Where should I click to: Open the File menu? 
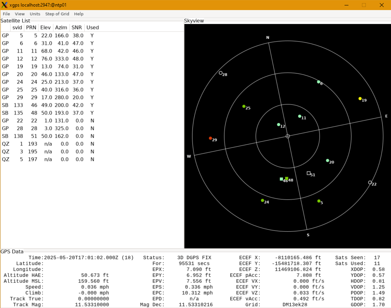(6, 14)
